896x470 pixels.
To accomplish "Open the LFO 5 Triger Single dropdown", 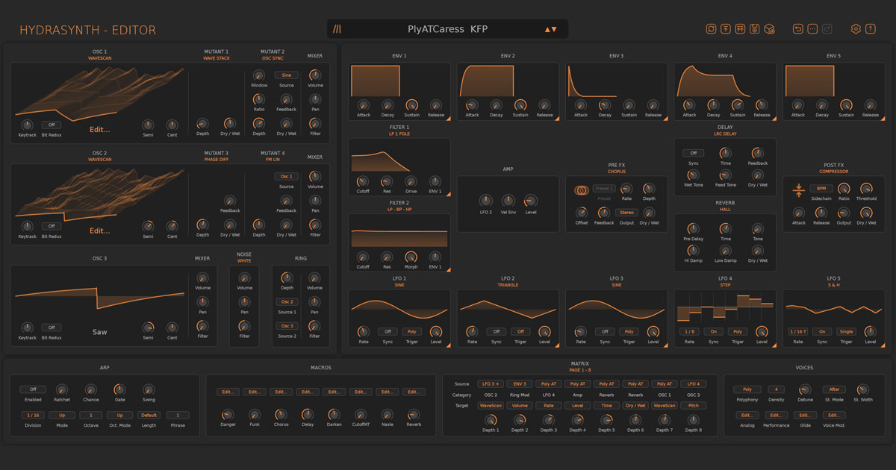I will [846, 331].
